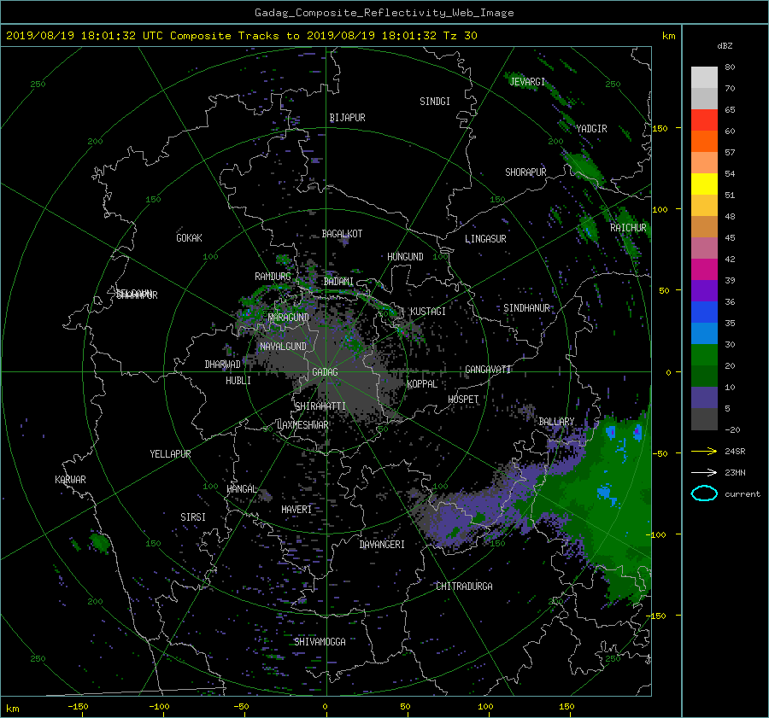The width and height of the screenshot is (769, 718).
Task: Click the KARWAR city label
Action: (x=70, y=479)
